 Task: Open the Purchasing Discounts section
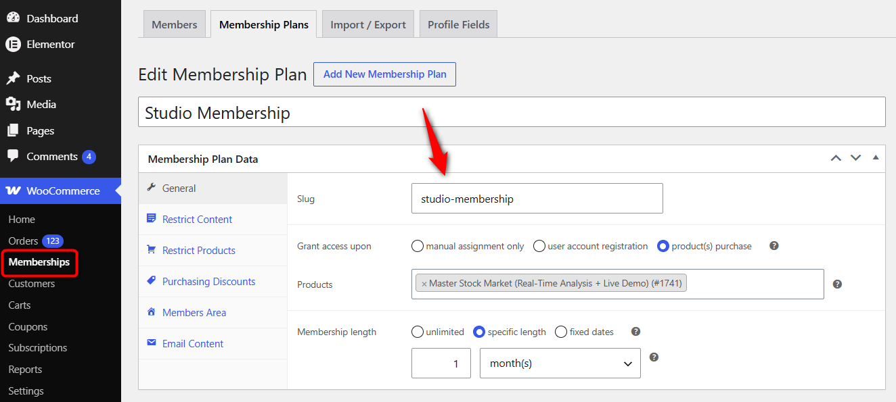(x=212, y=282)
